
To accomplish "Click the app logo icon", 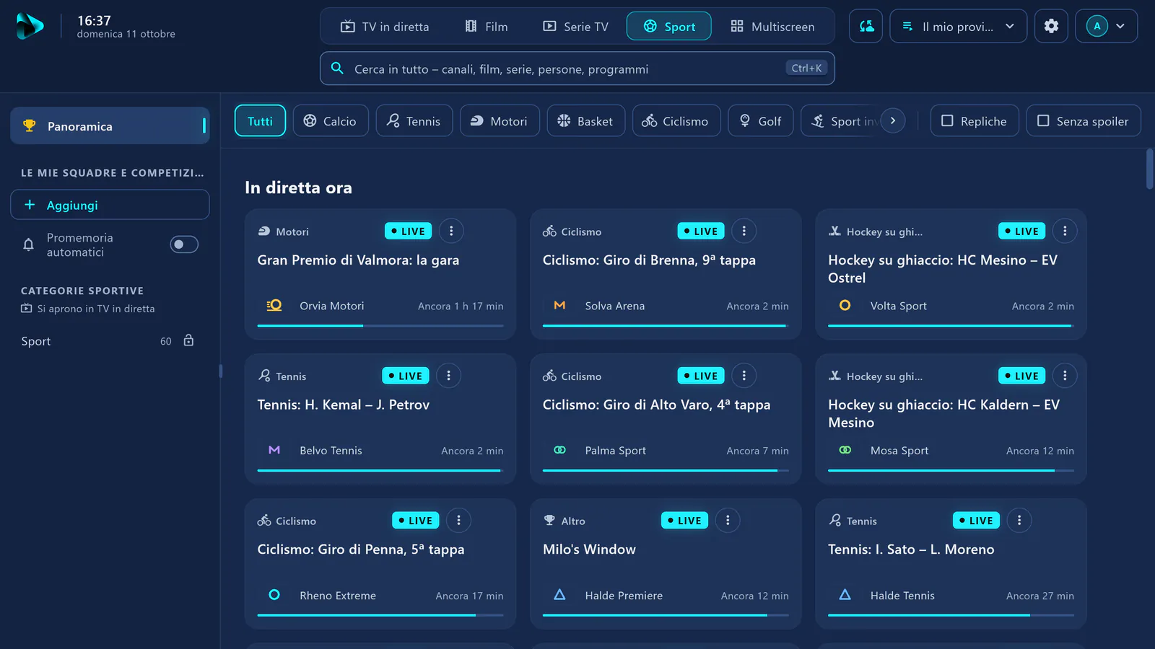I will point(30,27).
